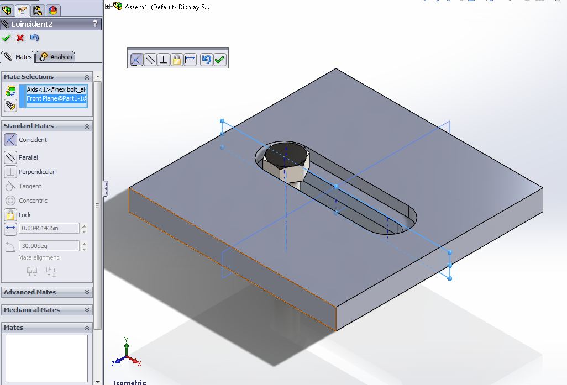Viewport: 567px width, 385px height.
Task: Select Front Plane@Part1-1 entry in selections
Action: pos(56,98)
